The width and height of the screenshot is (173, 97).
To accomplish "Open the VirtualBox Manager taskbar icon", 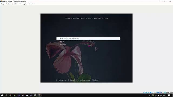I will [x=31, y=95].
